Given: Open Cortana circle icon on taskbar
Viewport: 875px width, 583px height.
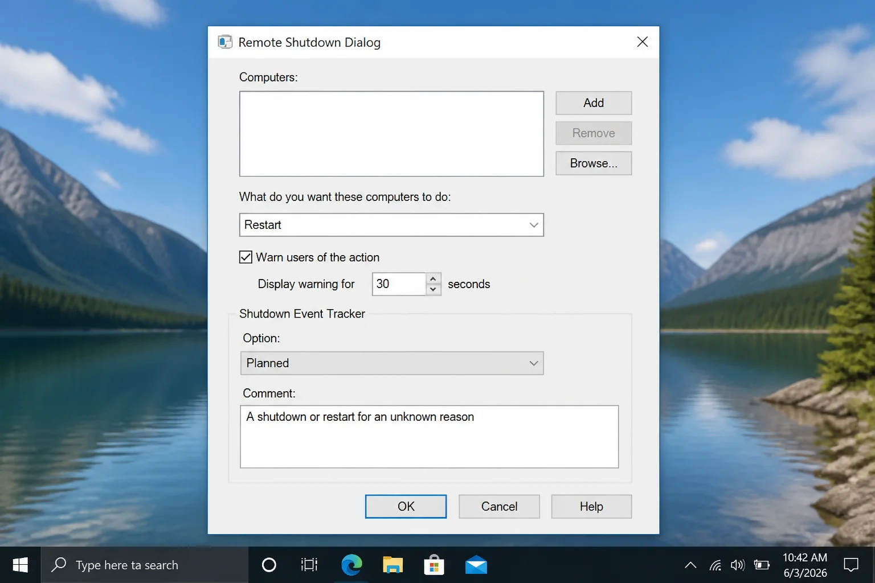Looking at the screenshot, I should click(269, 565).
